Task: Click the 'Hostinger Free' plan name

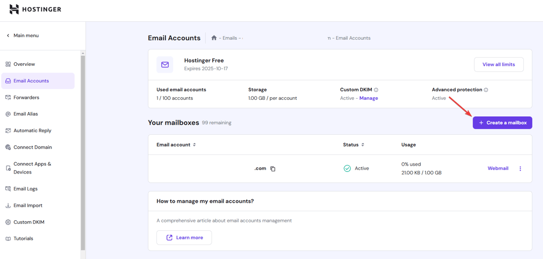Action: tap(204, 61)
